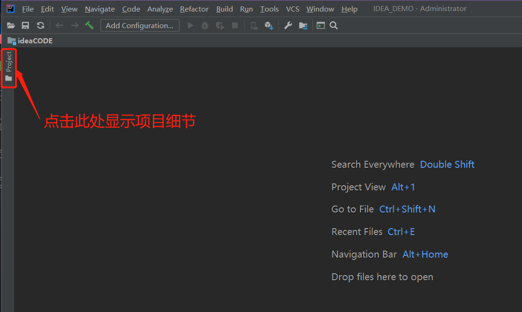Open the Terminal tool window icon

tap(320, 25)
